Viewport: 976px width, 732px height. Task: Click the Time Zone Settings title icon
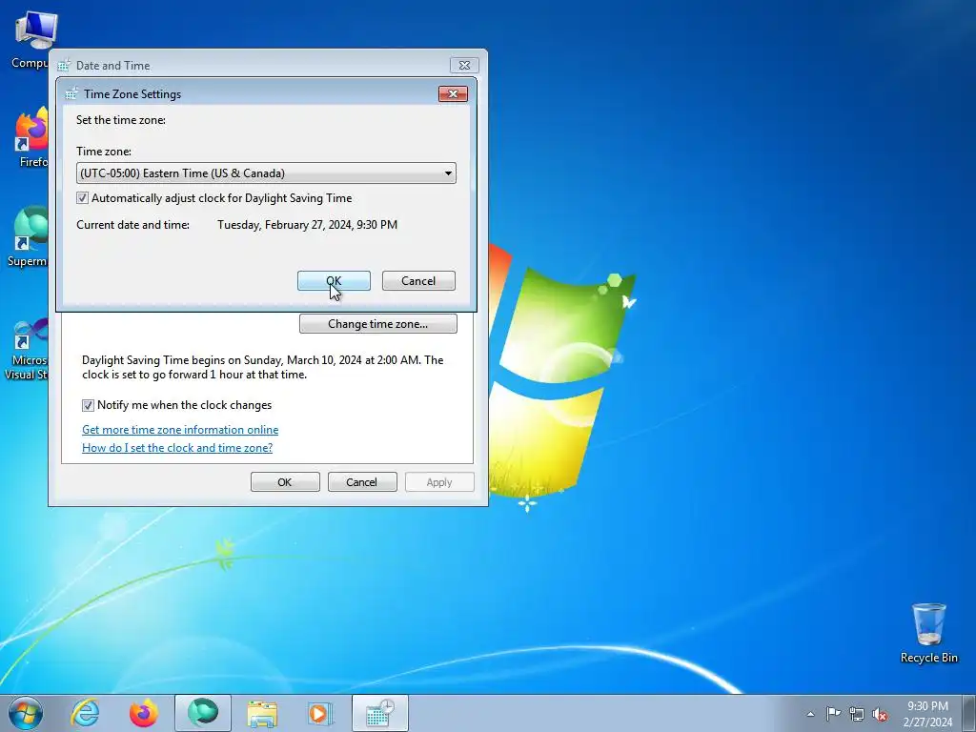pyautogui.click(x=71, y=94)
